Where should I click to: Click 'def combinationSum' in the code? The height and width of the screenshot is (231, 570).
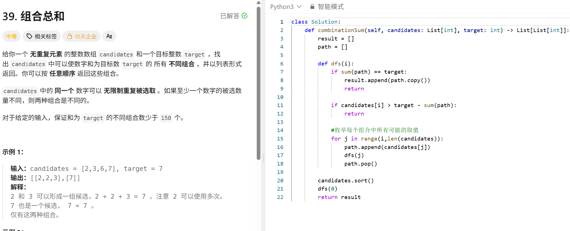tap(334, 30)
